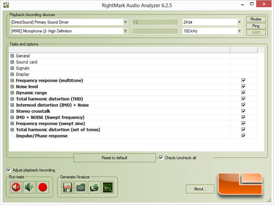
Task: Uncheck Frequency response (multitone) test
Action: (x=244, y=80)
